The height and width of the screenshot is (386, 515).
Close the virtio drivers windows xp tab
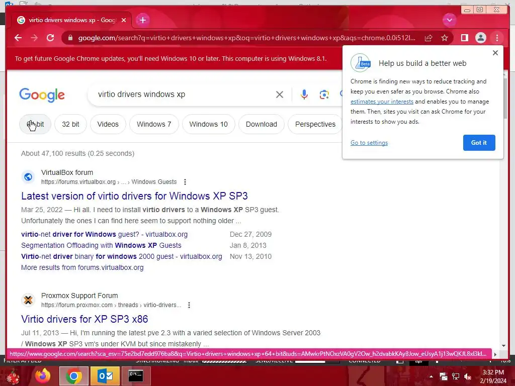pos(124,20)
